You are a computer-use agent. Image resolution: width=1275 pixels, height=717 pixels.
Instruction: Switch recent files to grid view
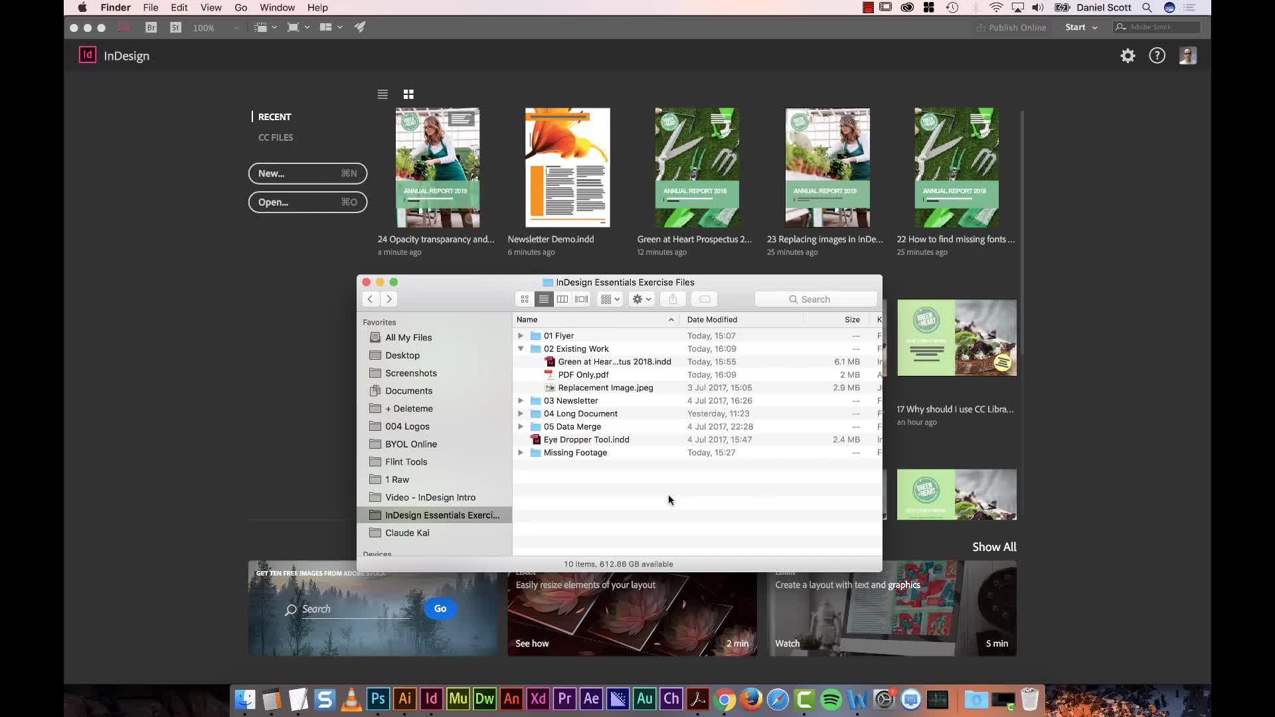(408, 94)
